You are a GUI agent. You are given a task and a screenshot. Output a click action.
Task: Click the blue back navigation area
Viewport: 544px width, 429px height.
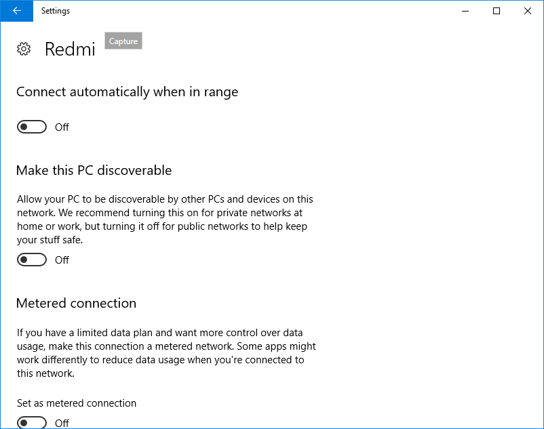[x=16, y=11]
